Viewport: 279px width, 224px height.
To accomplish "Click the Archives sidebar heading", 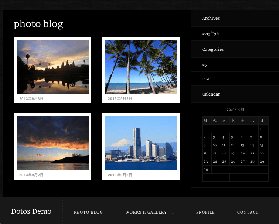I will click(x=211, y=18).
